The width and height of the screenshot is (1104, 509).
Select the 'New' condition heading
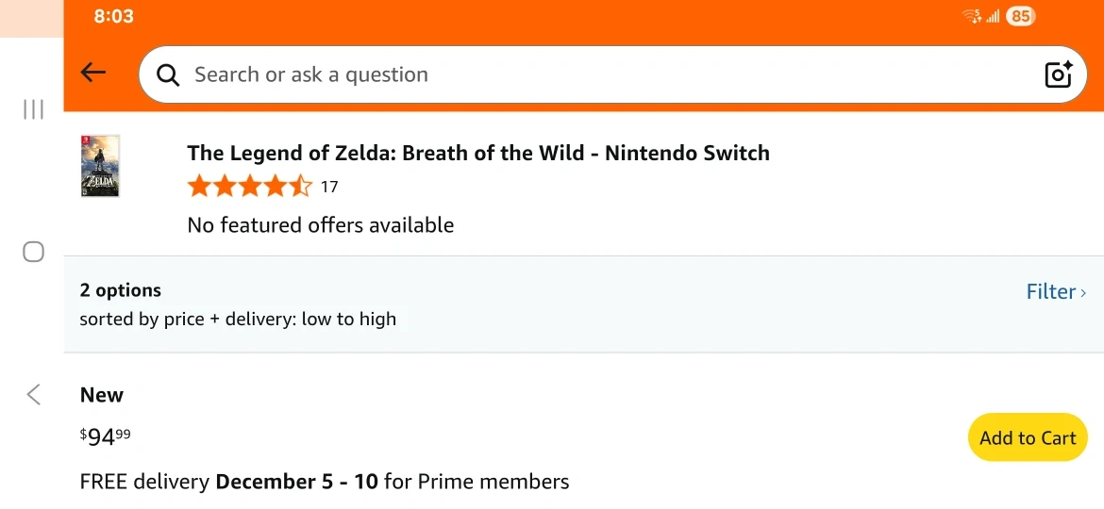coord(102,395)
